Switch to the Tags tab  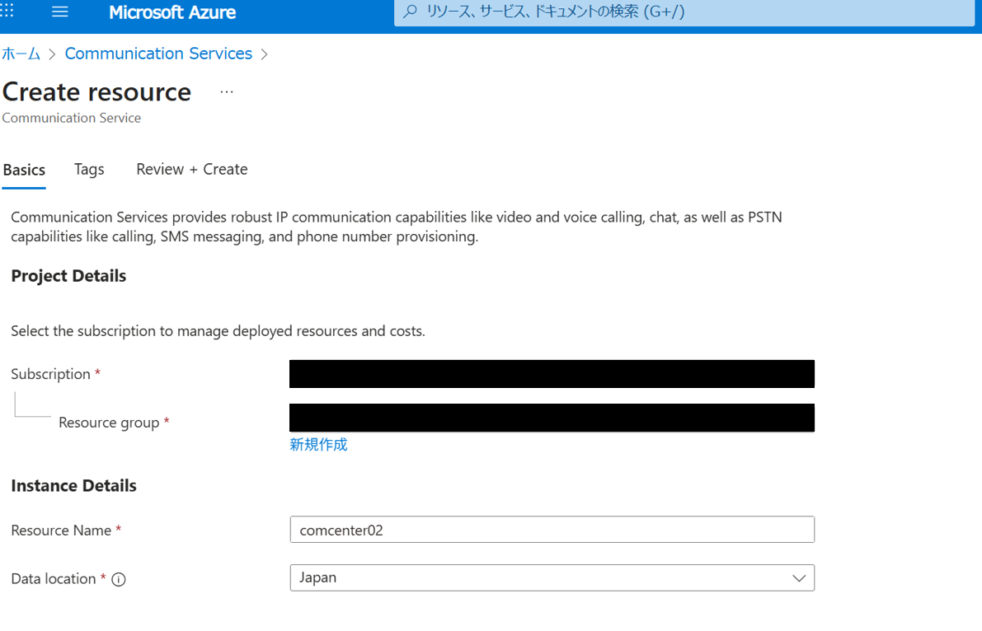point(89,170)
